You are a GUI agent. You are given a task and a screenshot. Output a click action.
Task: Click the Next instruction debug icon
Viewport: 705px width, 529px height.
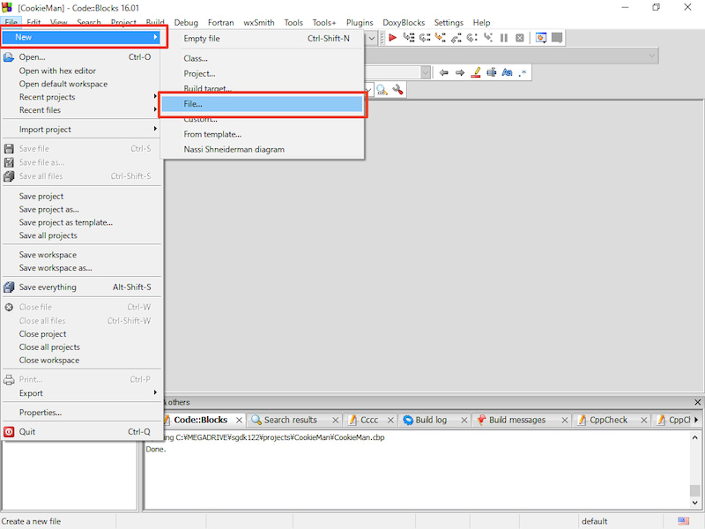472,38
